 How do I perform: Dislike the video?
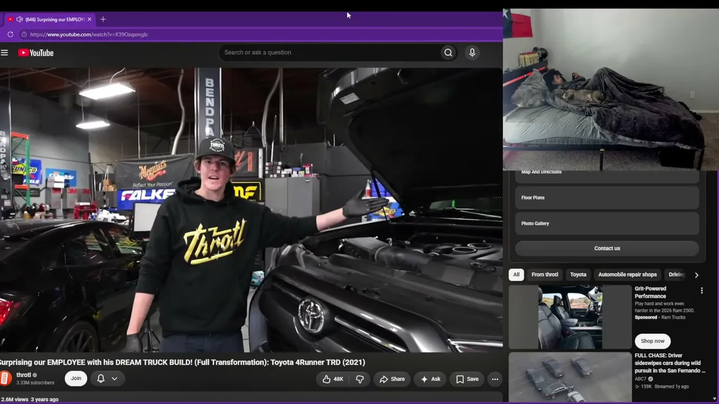pyautogui.click(x=360, y=379)
